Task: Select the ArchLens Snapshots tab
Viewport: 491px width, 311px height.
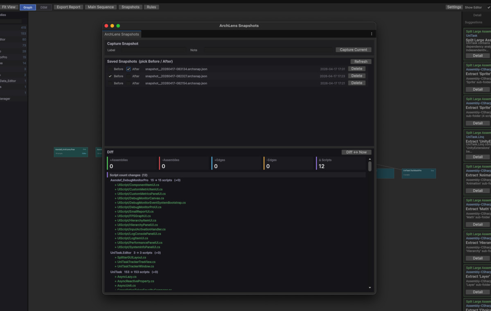Action: click(122, 34)
